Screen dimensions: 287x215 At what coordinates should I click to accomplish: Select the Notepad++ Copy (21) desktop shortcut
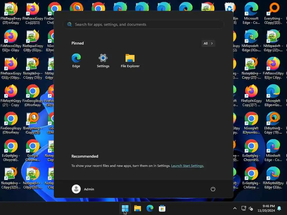(251, 68)
